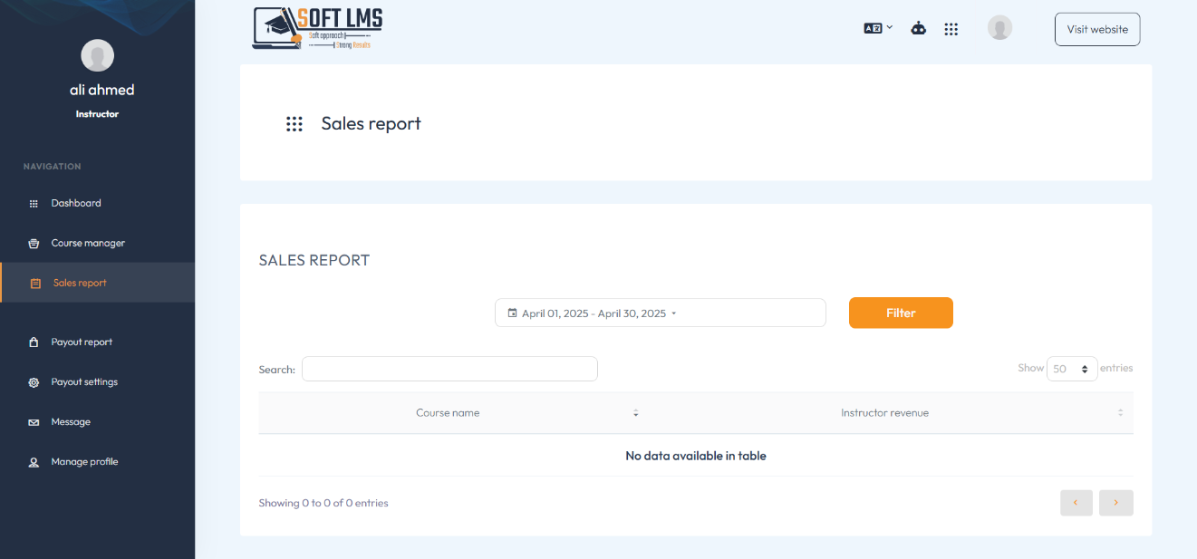Click the 'Instructor' role label
This screenshot has width=1197, height=559.
(x=97, y=114)
